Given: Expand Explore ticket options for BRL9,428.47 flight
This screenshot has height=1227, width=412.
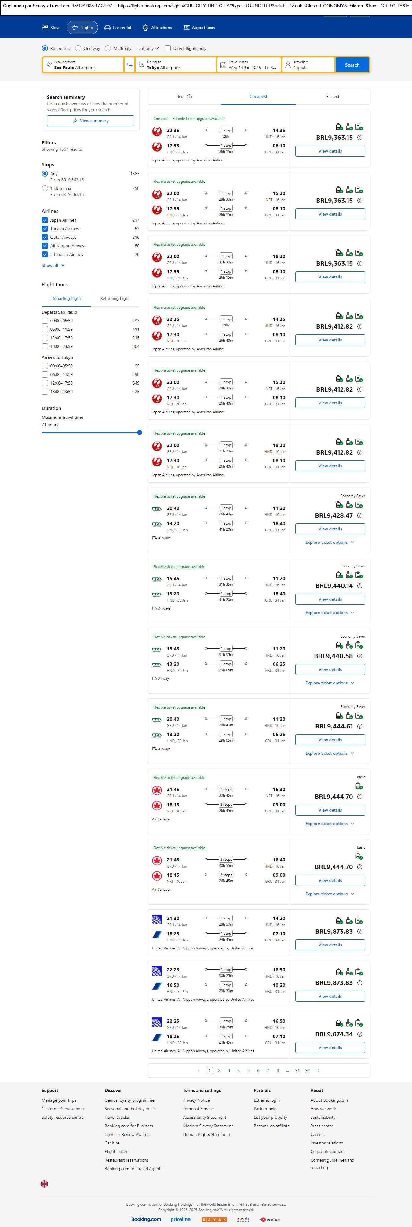Looking at the screenshot, I should click(330, 543).
